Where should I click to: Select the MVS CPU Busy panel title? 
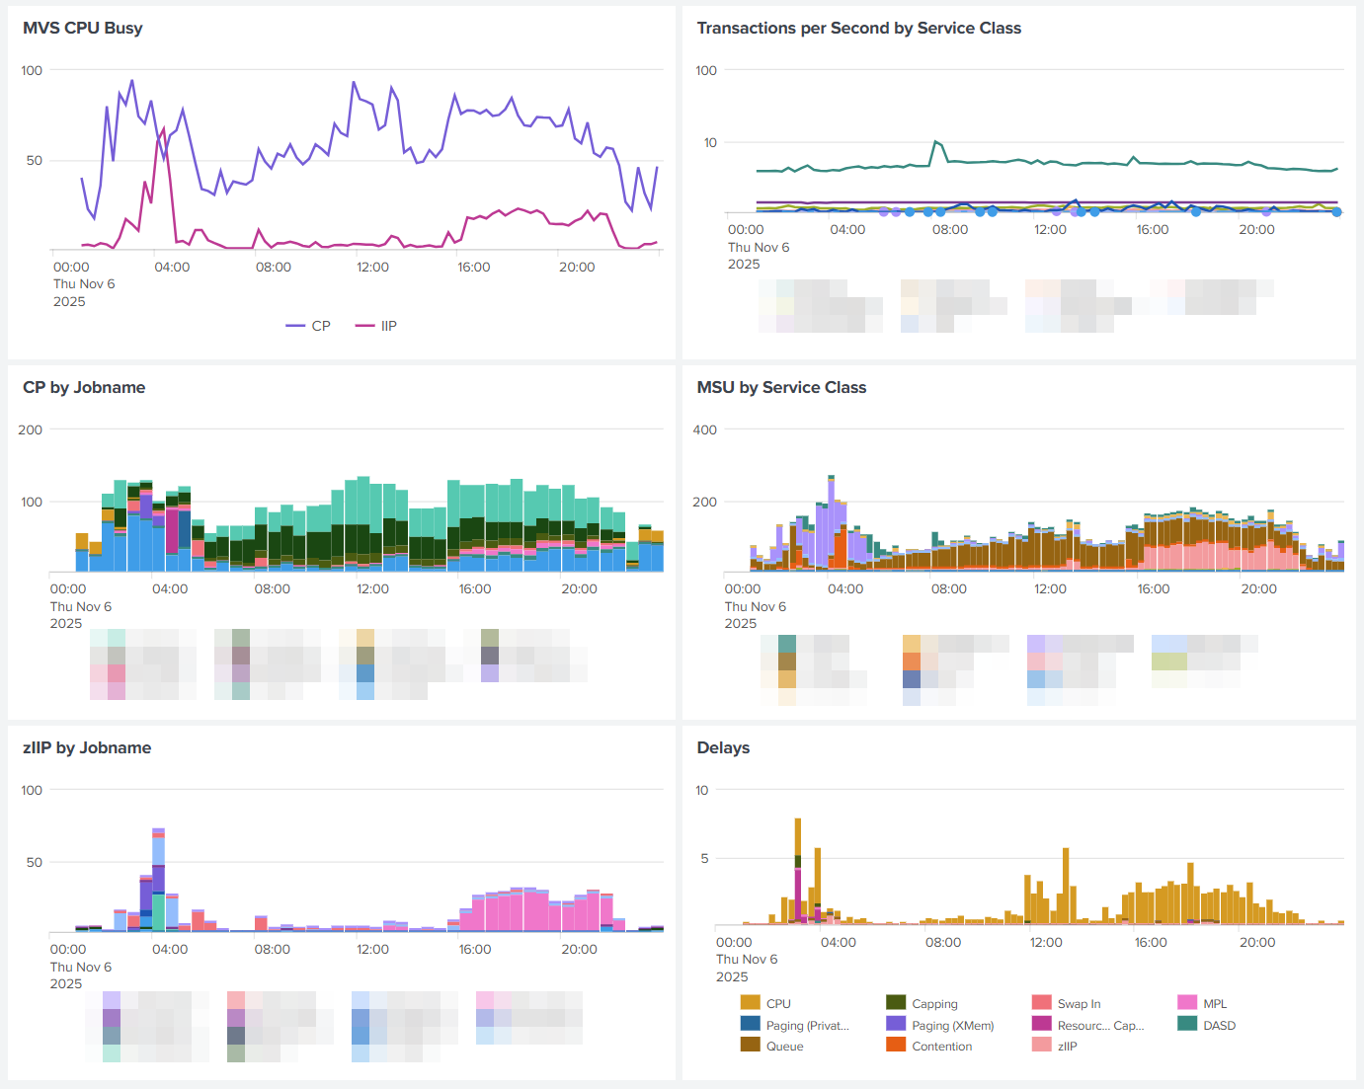pyautogui.click(x=83, y=28)
